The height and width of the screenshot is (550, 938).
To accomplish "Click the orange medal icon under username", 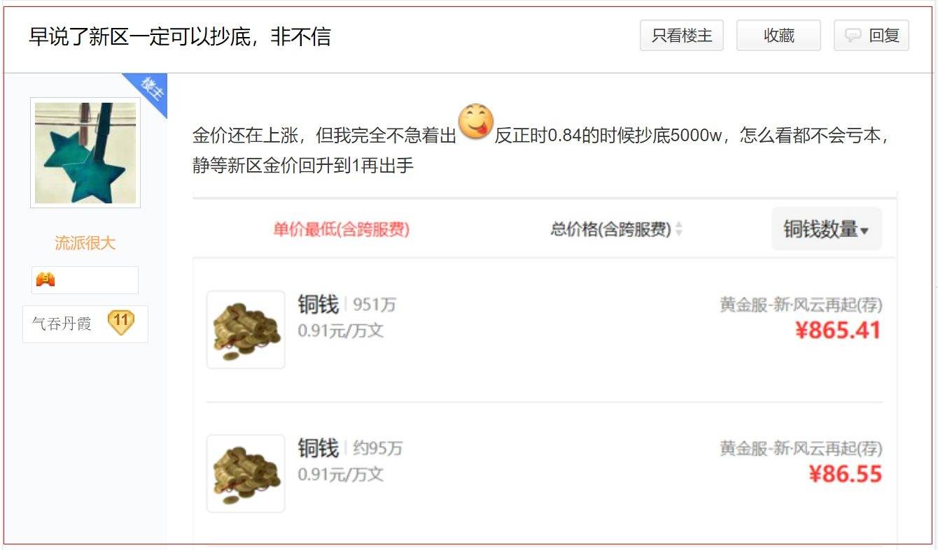I will pos(45,280).
